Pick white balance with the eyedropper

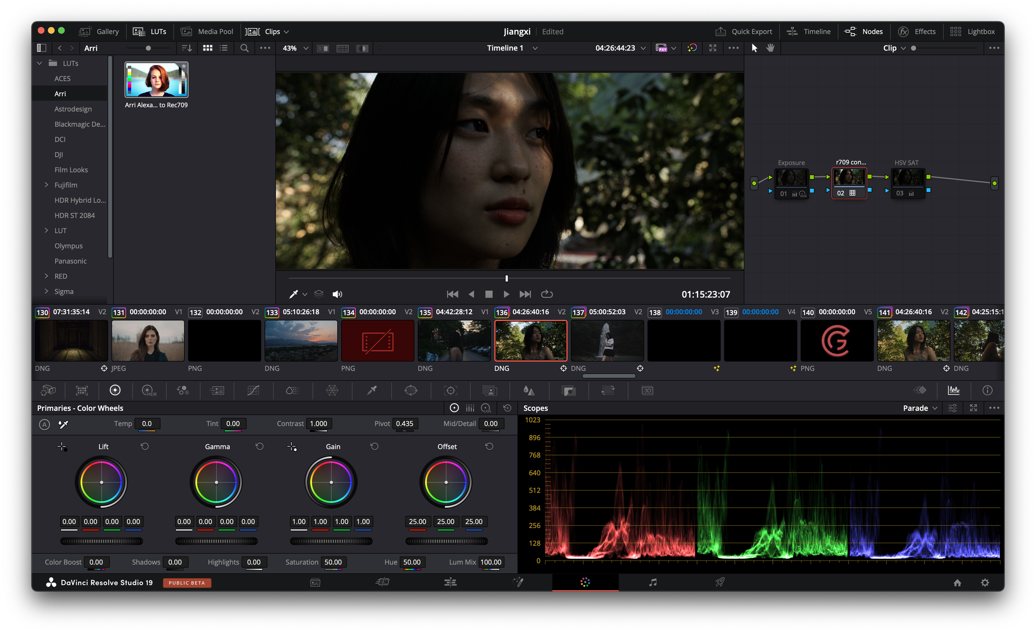tap(63, 424)
